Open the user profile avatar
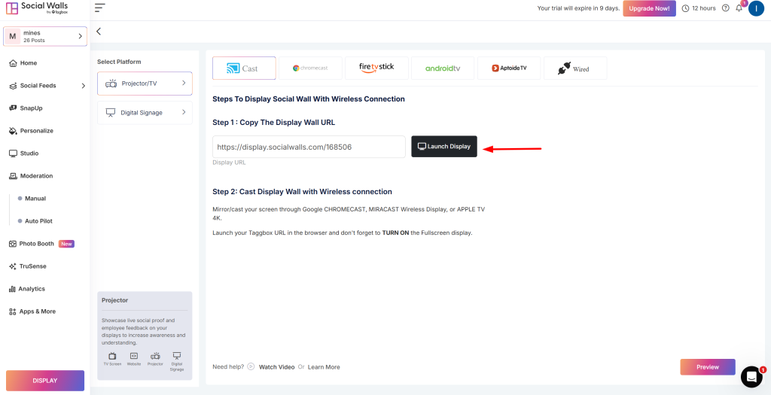This screenshot has height=395, width=771. tap(756, 8)
